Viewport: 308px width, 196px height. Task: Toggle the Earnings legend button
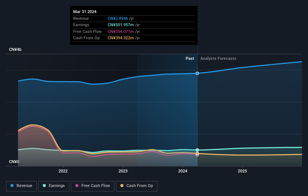click(54, 186)
